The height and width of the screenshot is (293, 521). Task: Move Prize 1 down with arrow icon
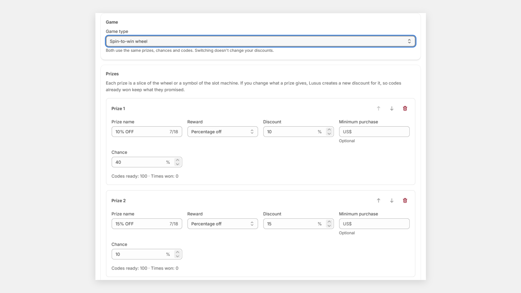(392, 108)
